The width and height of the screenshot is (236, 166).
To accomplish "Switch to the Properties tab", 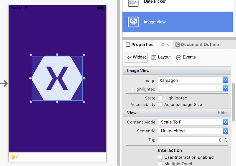I will point(142,45).
